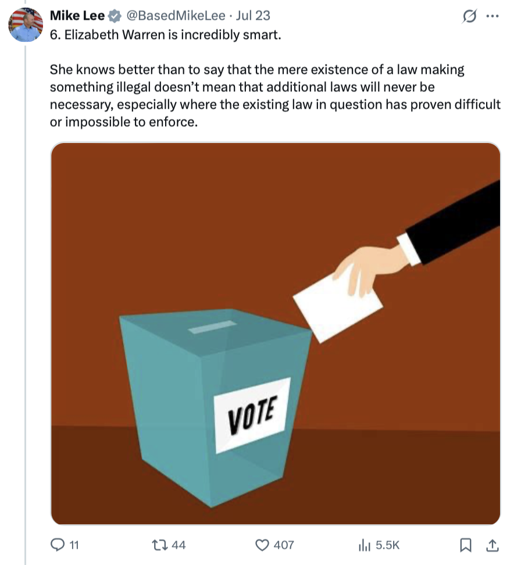
Task: Click the Mike Lee display name
Action: (77, 16)
